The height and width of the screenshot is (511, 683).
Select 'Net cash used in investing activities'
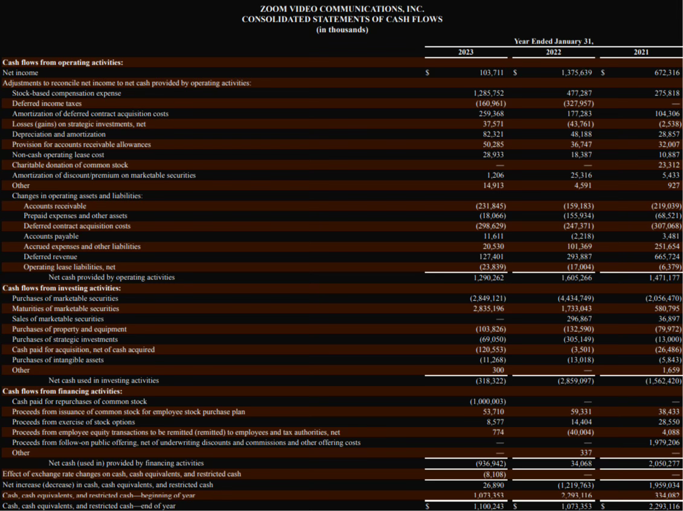[x=104, y=381]
